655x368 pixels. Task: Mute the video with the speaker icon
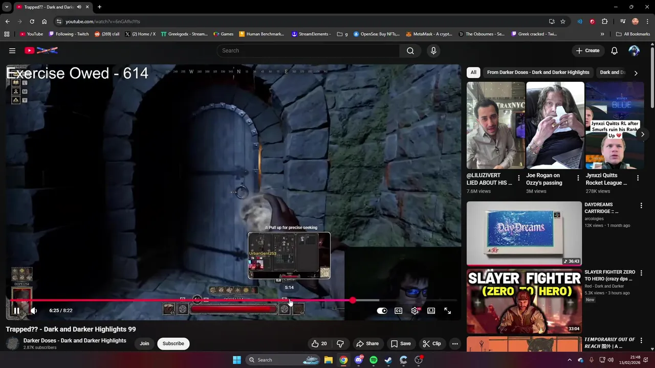coord(34,311)
